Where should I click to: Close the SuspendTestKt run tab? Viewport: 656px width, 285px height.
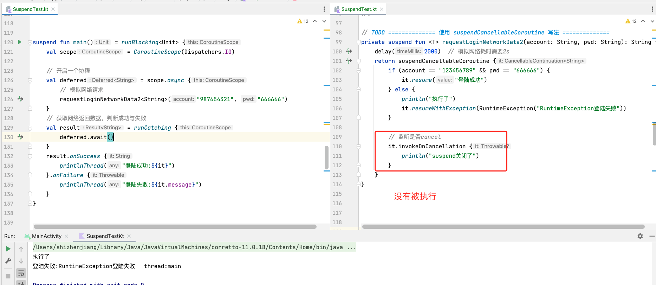[129, 236]
